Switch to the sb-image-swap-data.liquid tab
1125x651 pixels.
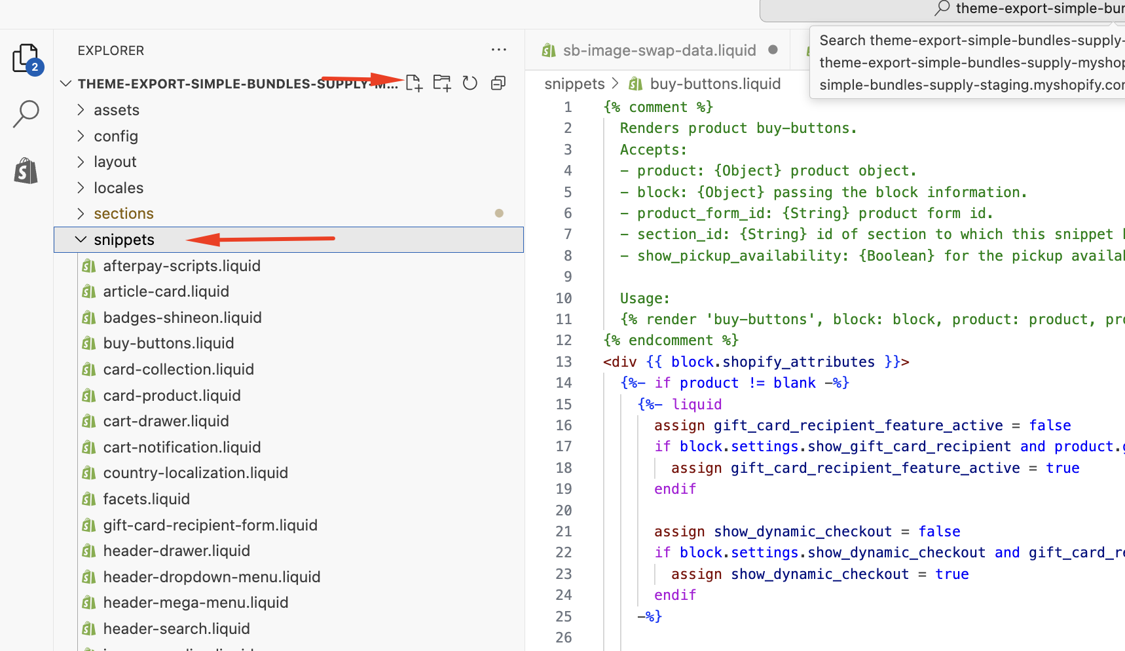(x=658, y=50)
